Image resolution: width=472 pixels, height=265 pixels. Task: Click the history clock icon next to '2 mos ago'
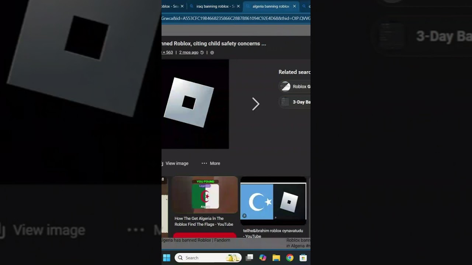(202, 53)
